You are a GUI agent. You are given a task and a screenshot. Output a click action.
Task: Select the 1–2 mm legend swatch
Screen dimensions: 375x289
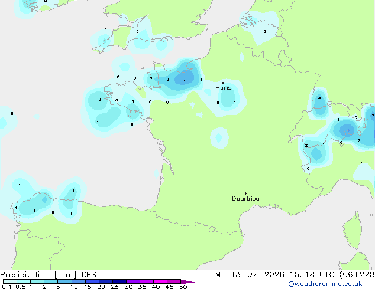coord(37,281)
